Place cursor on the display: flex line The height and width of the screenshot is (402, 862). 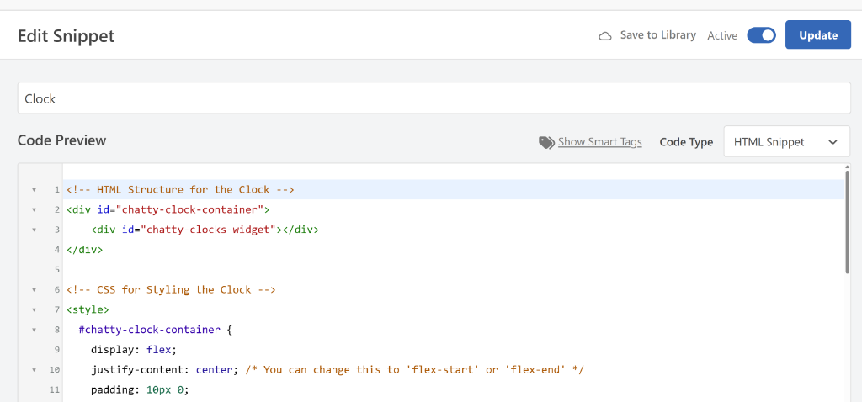pos(133,350)
